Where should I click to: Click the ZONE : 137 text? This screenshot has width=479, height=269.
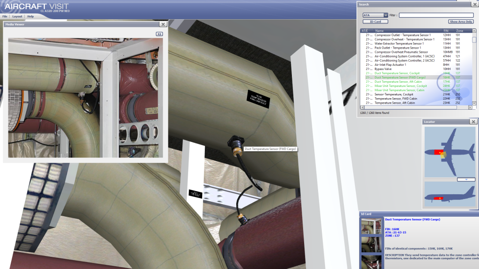coord(392,236)
